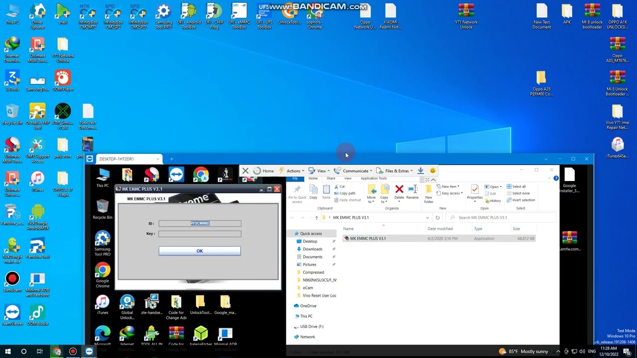Viewport: 637px width, 358px height.
Task: Click the TeamViewer download arrow icon
Action: click(421, 171)
